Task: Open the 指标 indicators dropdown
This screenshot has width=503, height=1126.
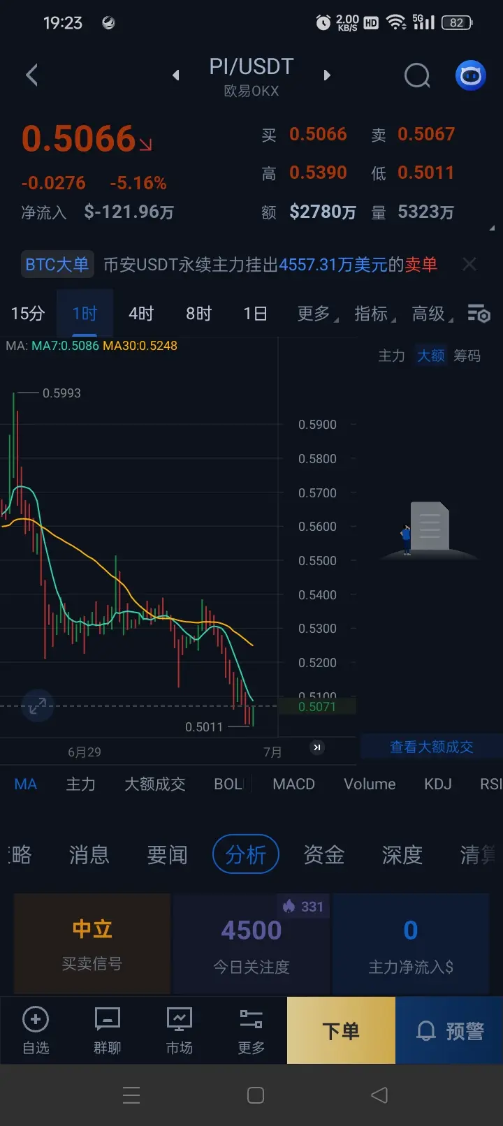Action: point(374,314)
